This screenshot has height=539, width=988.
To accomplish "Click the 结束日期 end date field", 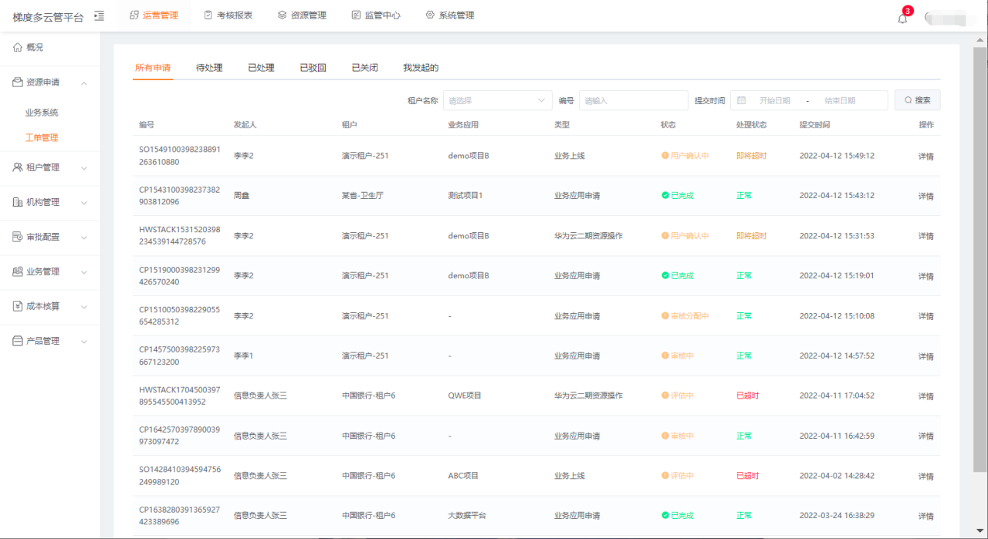I will pyautogui.click(x=840, y=100).
